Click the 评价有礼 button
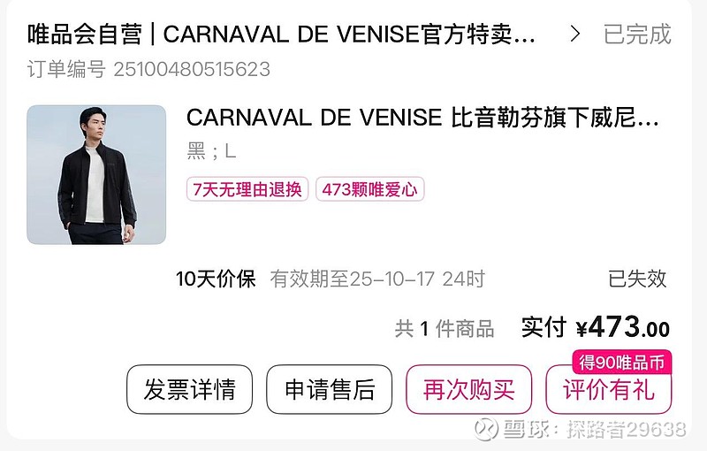This screenshot has height=451, width=707. coord(609,390)
